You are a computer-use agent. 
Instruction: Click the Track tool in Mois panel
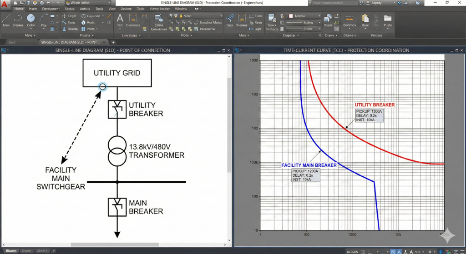coord(256,16)
